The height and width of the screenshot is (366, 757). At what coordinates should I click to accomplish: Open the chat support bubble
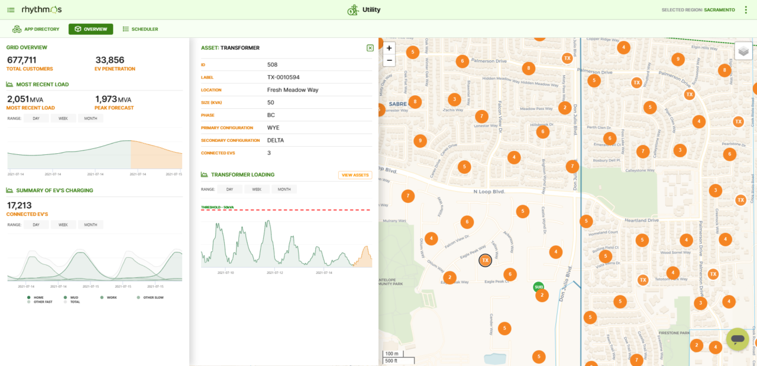737,339
